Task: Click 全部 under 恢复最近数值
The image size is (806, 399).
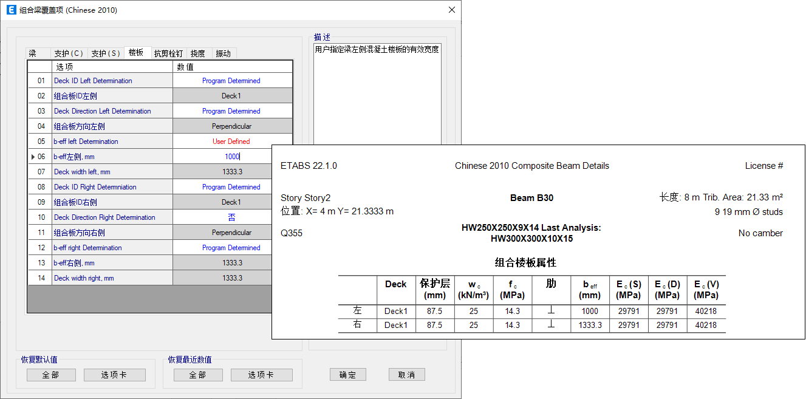Action: coord(198,375)
